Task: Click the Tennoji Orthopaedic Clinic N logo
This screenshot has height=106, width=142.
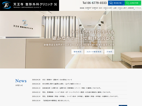Action: coord(30,5)
